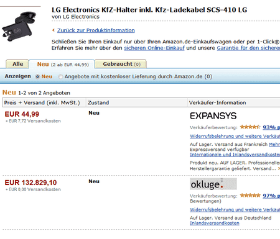Open the Neu offers tab
This screenshot has height=239, width=280.
(63, 65)
